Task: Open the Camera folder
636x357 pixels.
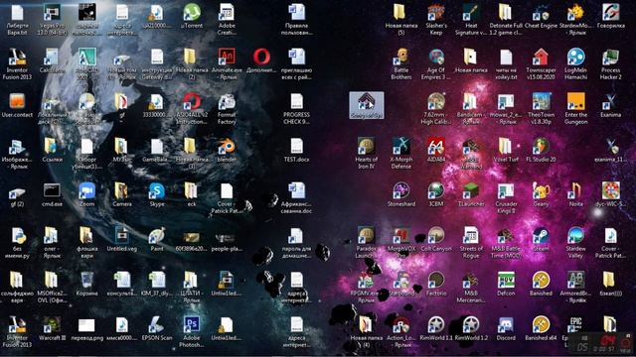Action: pos(121,194)
